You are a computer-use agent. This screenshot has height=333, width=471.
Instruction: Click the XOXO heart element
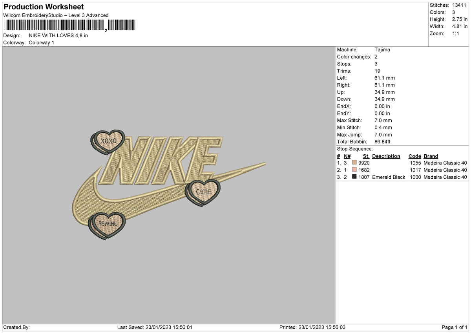[108, 141]
